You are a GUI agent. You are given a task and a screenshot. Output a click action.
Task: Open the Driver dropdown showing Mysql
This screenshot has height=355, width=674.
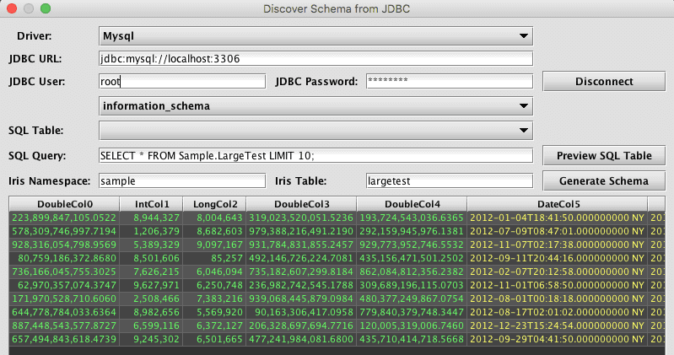(316, 36)
